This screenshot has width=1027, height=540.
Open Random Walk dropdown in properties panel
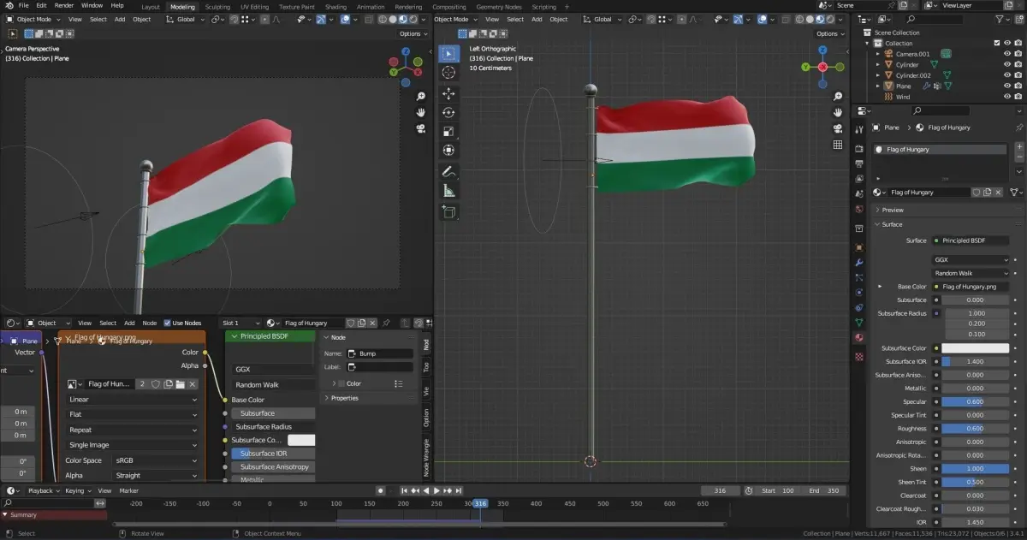pyautogui.click(x=971, y=273)
